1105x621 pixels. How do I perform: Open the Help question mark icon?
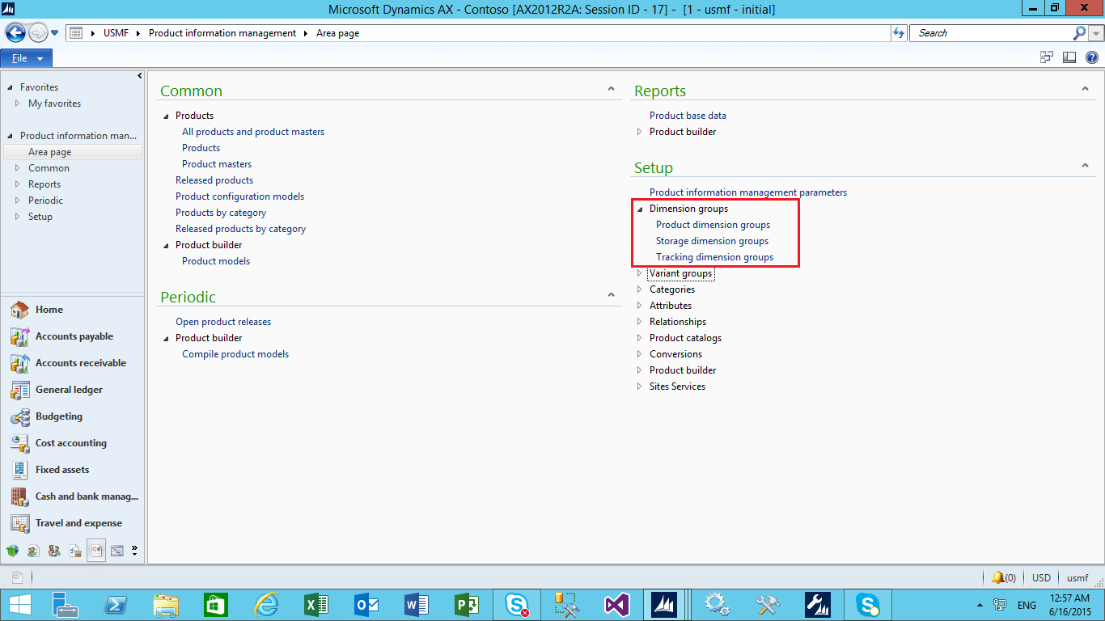(1091, 57)
